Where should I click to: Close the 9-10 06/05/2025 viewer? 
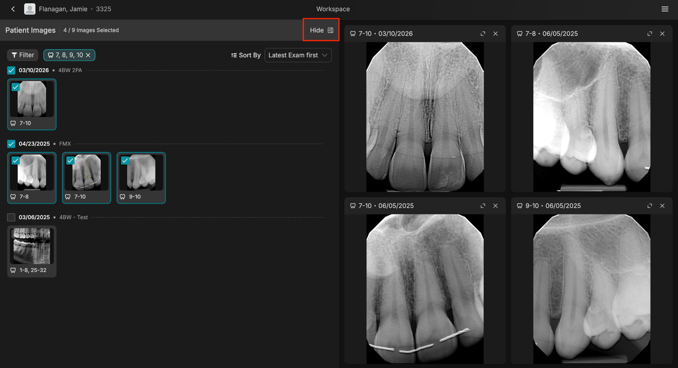point(662,206)
